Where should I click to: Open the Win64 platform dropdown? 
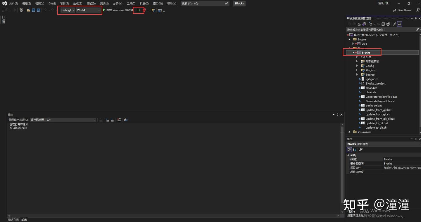tap(88, 10)
